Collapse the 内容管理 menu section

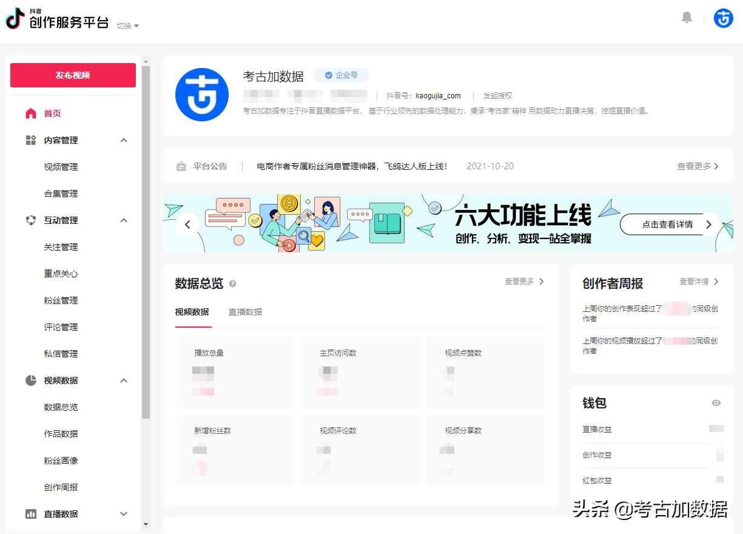[124, 140]
